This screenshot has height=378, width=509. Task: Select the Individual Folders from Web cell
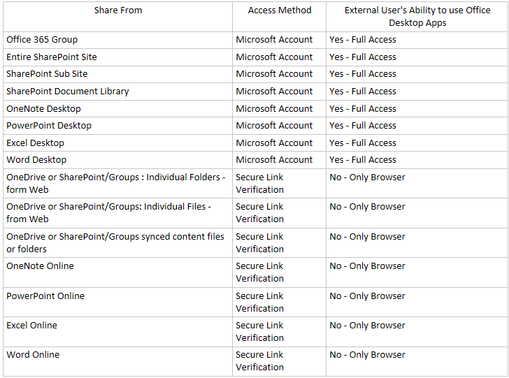coord(115,184)
